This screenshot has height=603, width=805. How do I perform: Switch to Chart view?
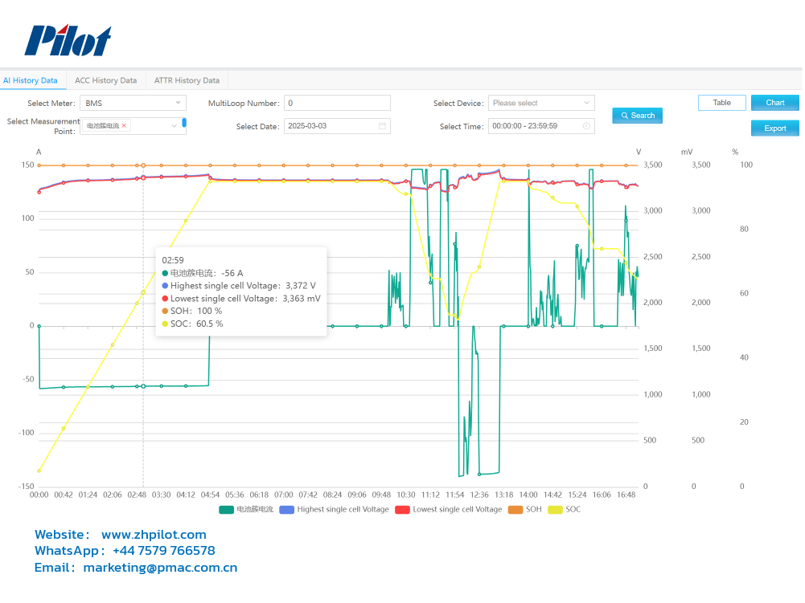pyautogui.click(x=774, y=103)
